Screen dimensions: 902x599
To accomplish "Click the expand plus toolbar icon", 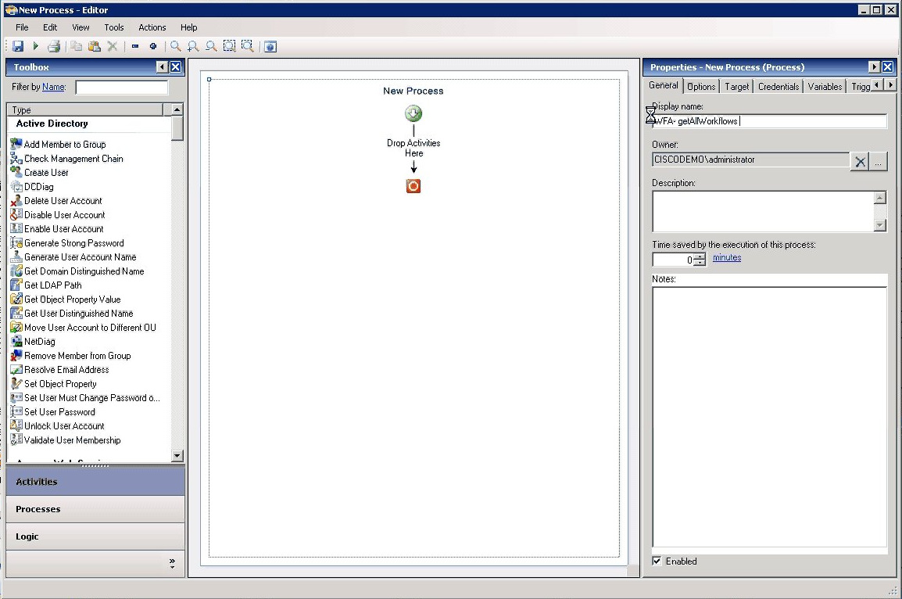I will coord(153,46).
